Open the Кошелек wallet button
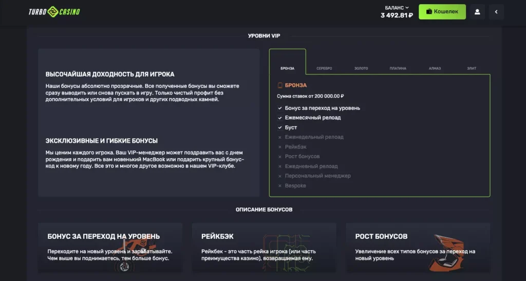The image size is (526, 281). click(442, 12)
